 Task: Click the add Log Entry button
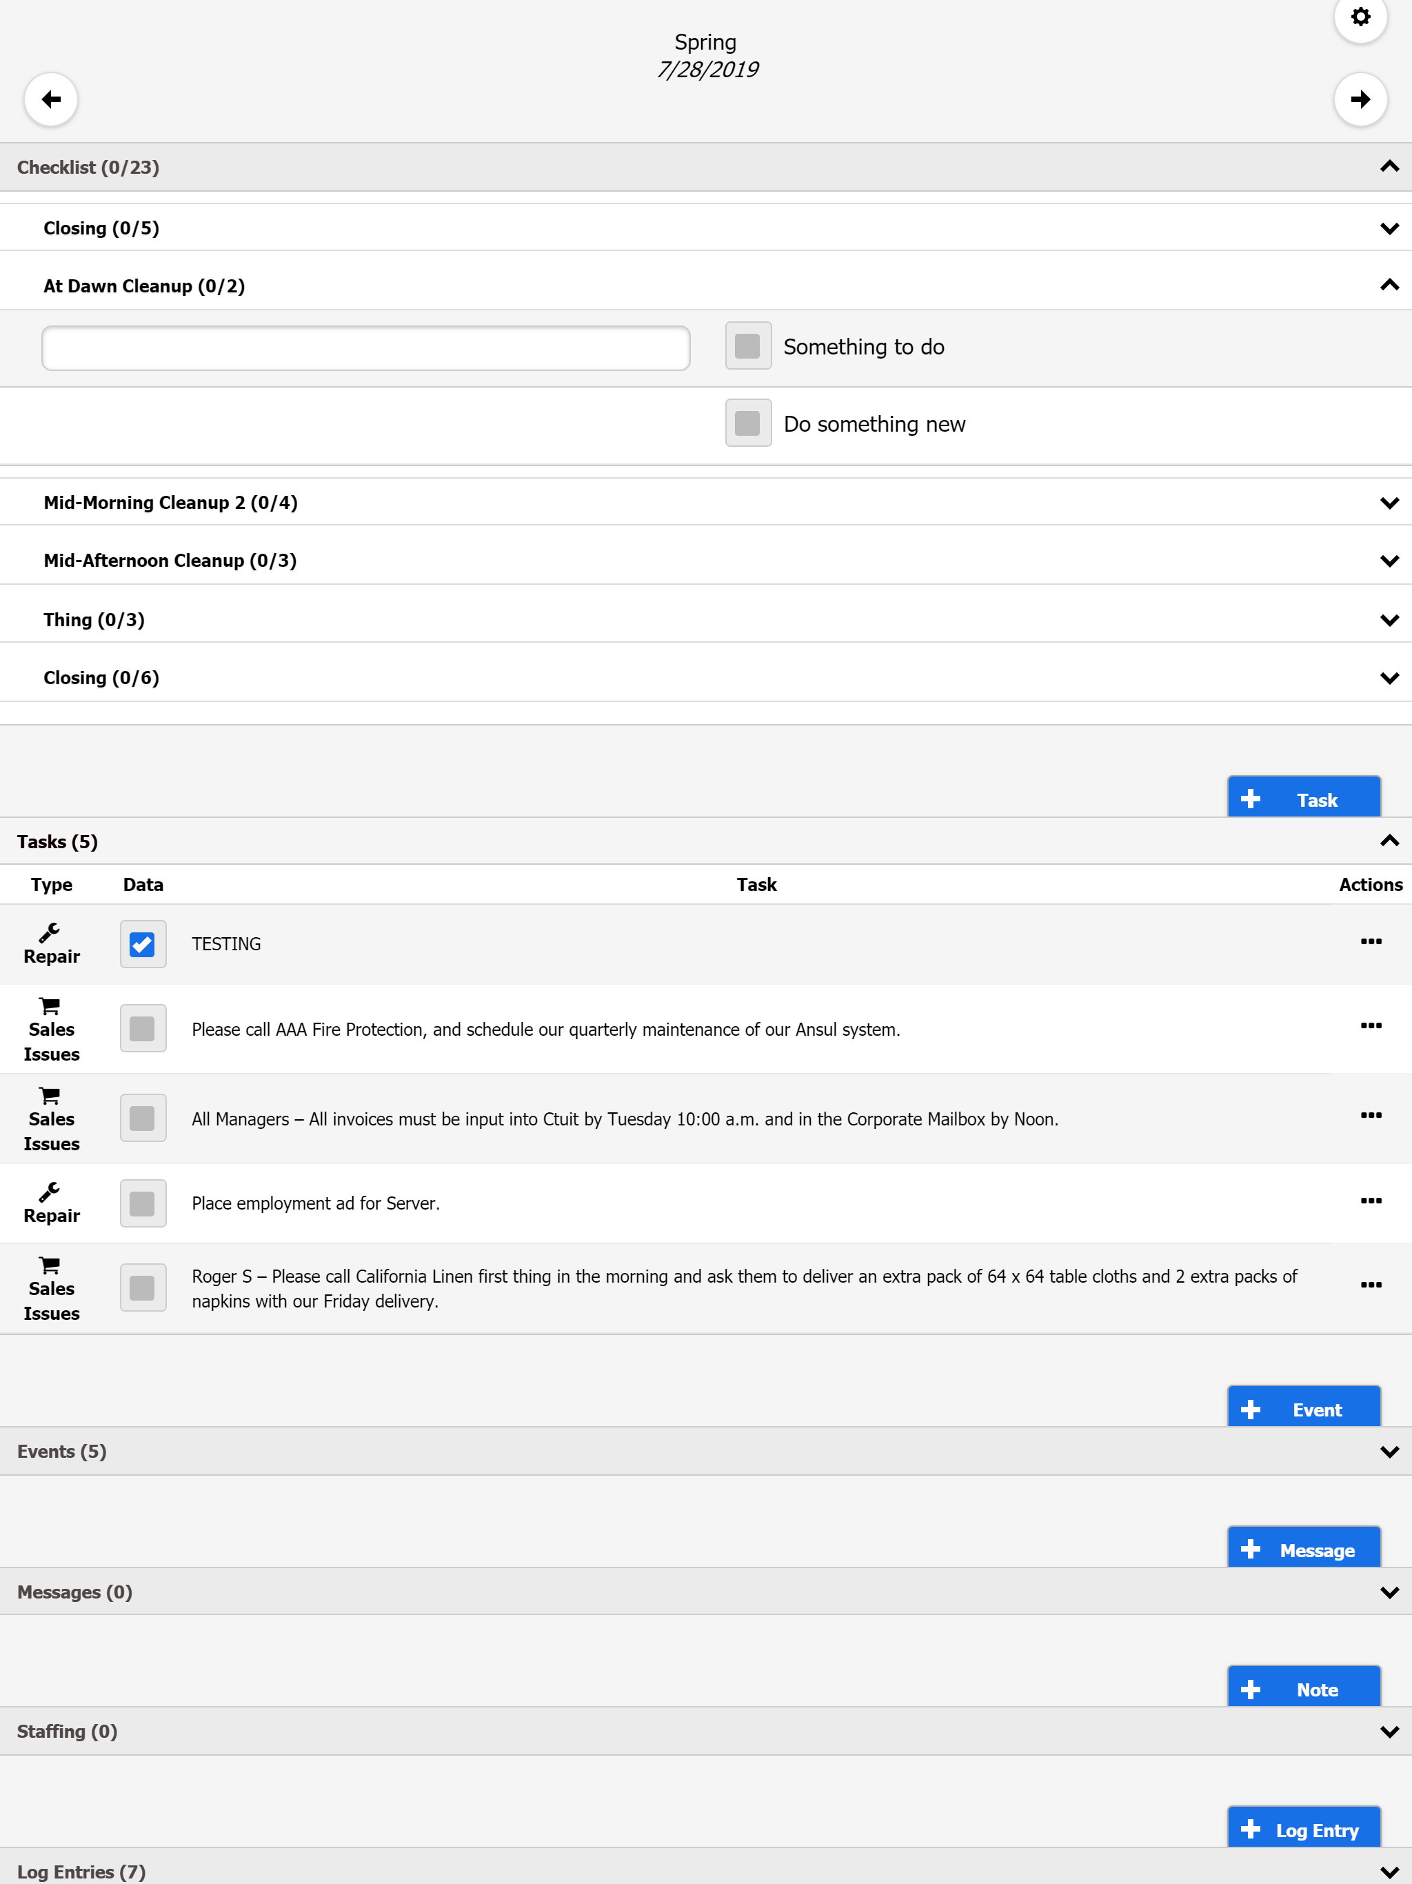tap(1303, 1830)
